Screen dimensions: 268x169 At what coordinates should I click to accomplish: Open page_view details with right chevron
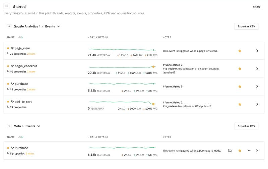click(257, 51)
